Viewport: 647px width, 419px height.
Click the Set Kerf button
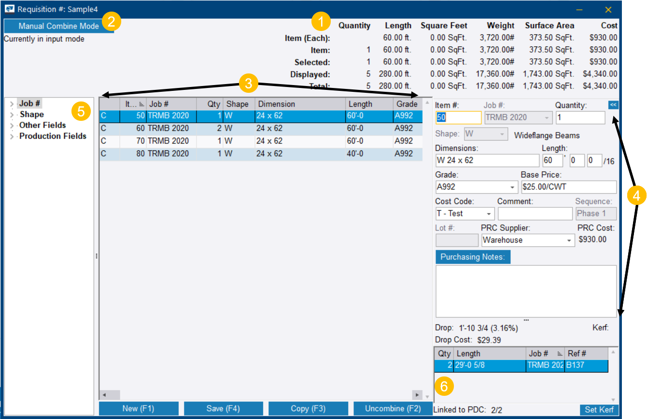[x=599, y=409]
